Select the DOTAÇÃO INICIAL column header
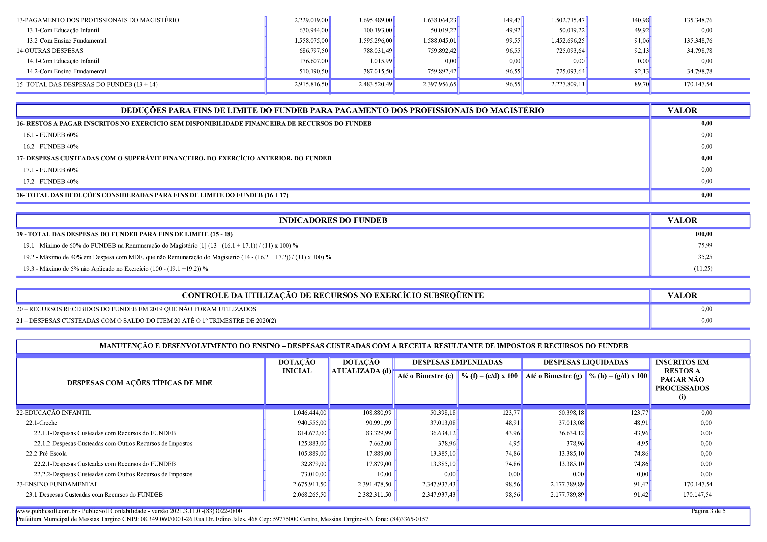The width and height of the screenshot is (767, 542). pyautogui.click(x=297, y=367)
